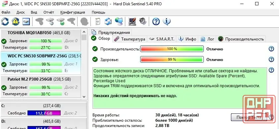Click the refresh icon with yellow warning triangle
Image resolution: width=279 pixels, height=129 pixels.
[x=16, y=22]
